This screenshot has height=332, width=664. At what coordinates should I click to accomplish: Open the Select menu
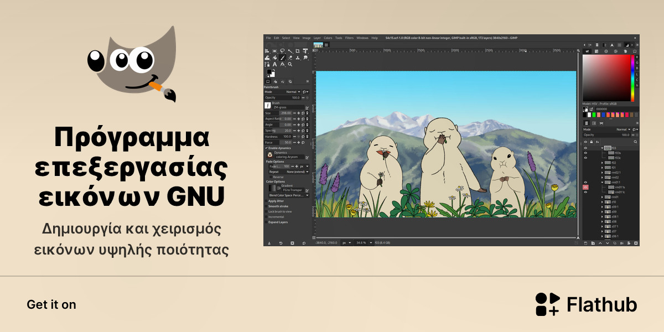pyautogui.click(x=286, y=38)
